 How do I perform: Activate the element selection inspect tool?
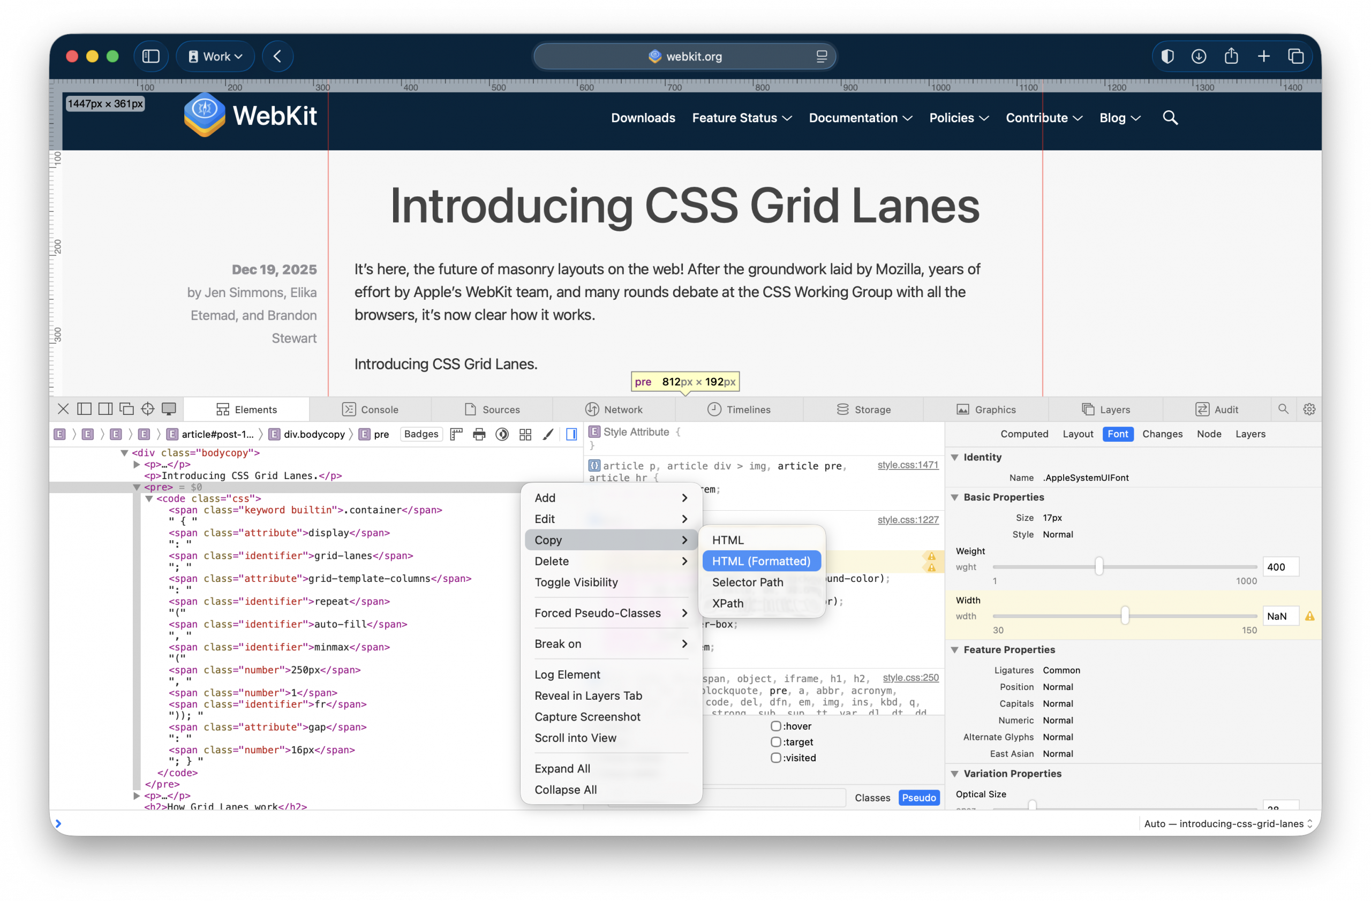pos(147,409)
